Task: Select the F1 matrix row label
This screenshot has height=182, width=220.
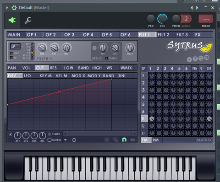Action: 144,119
